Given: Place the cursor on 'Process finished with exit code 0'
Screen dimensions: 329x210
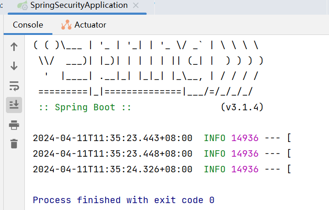Looking at the screenshot, I should [124, 200].
